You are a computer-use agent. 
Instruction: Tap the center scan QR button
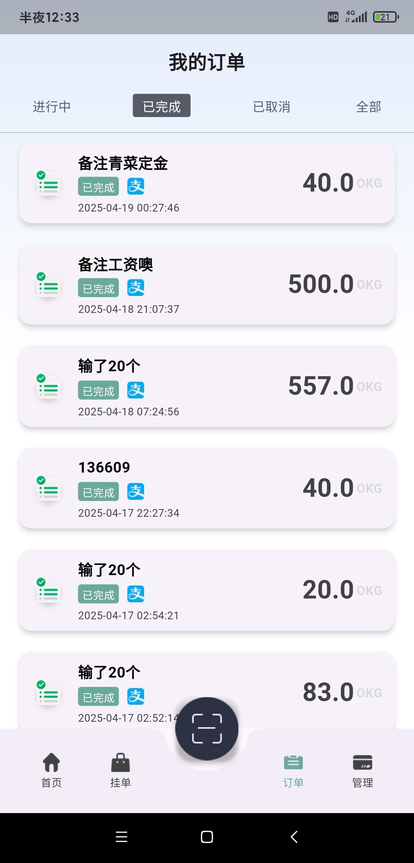pos(207,728)
